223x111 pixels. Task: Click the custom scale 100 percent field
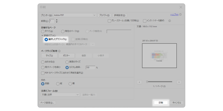(x=90, y=67)
